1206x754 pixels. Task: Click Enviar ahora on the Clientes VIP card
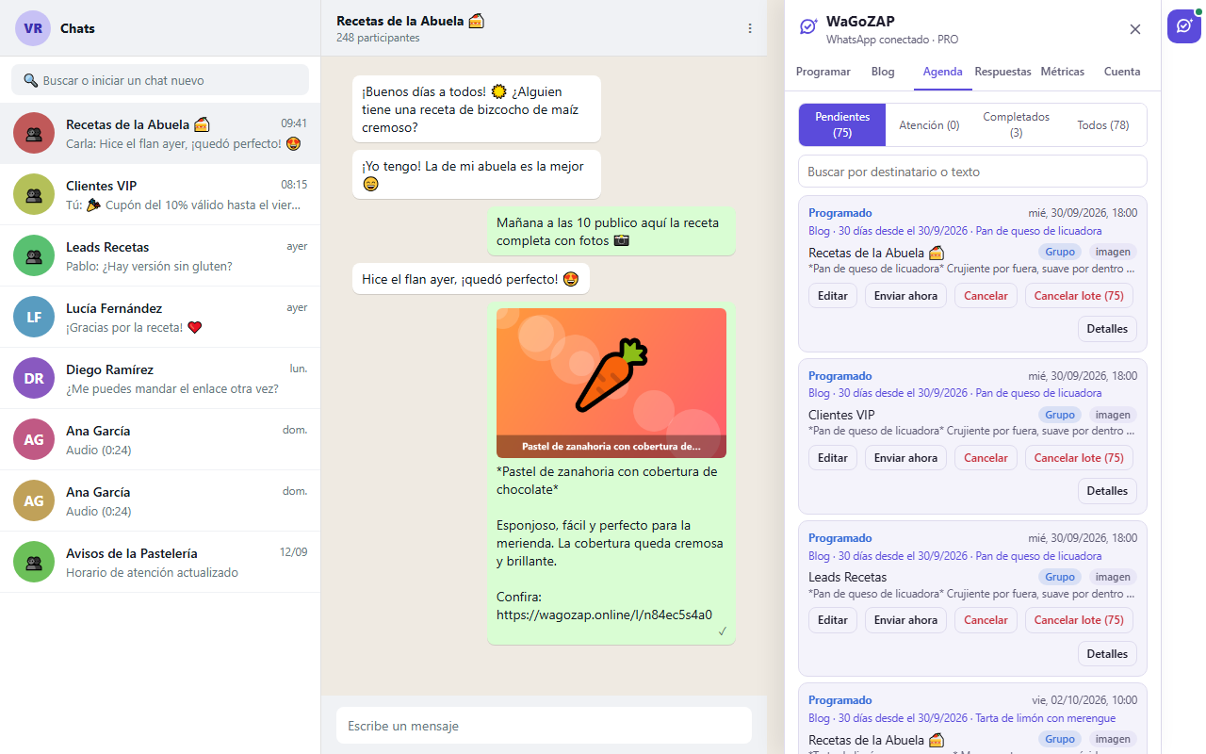(x=906, y=458)
